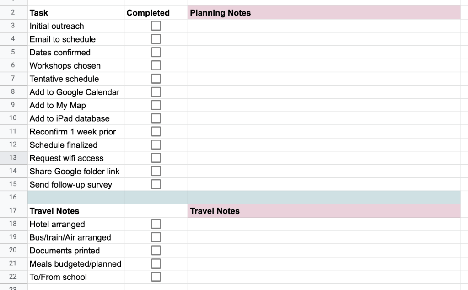468x290 pixels.
Task: Check the Dates confirmed box
Action: 156,52
